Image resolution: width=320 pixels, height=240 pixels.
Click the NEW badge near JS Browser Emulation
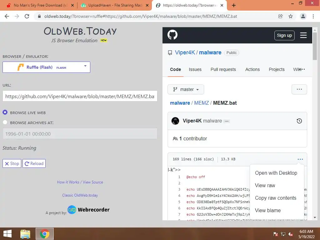tap(103, 40)
